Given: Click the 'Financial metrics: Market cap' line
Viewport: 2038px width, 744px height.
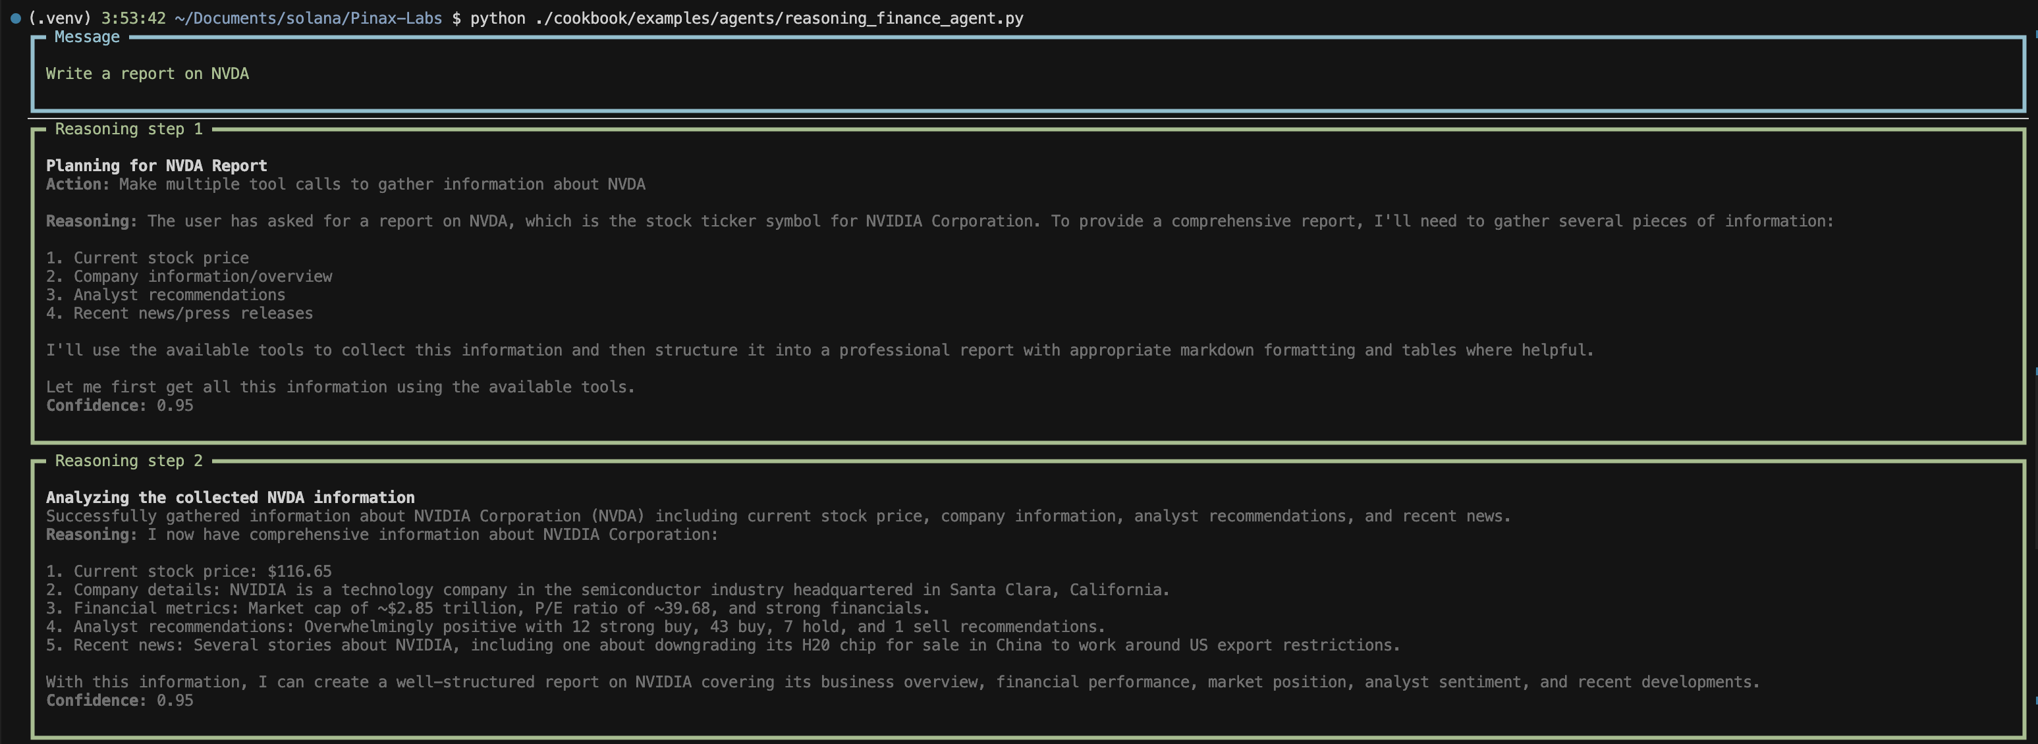Looking at the screenshot, I should coord(488,608).
